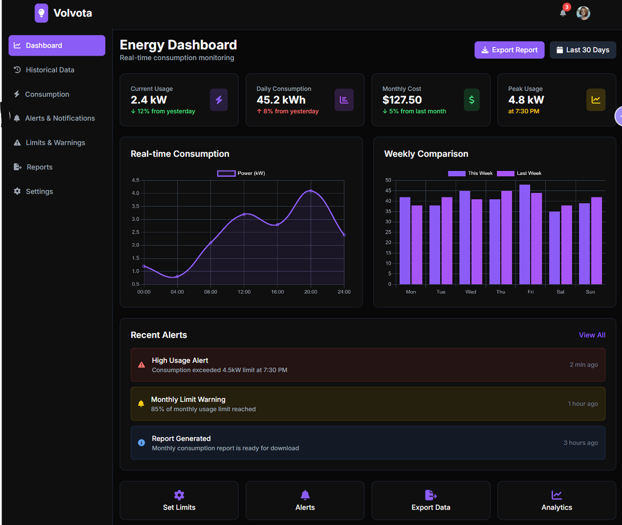The height and width of the screenshot is (525, 622).
Task: Open the user profile avatar
Action: [583, 13]
